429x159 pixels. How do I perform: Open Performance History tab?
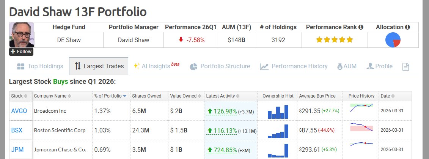pyautogui.click(x=294, y=66)
